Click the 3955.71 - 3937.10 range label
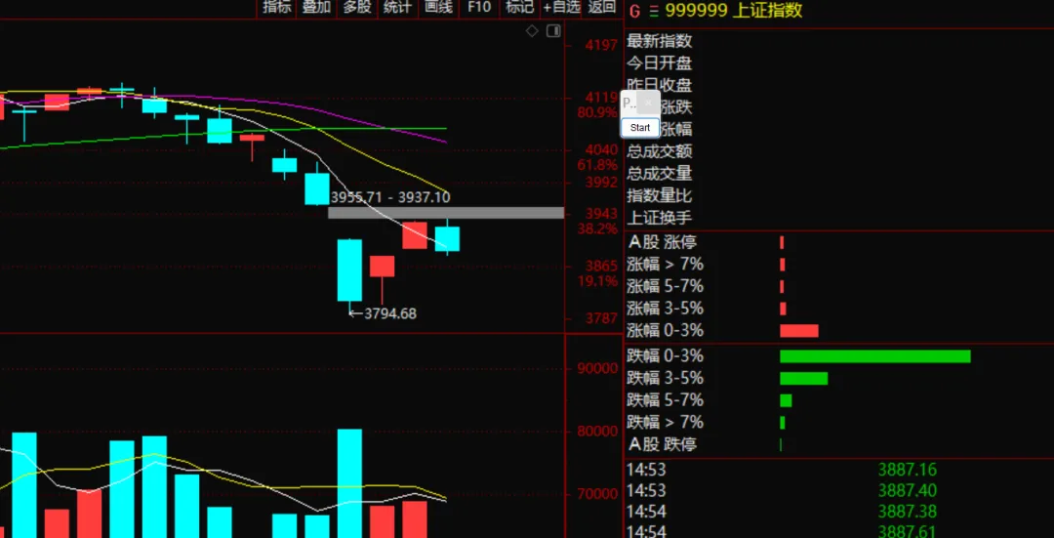 tap(390, 197)
